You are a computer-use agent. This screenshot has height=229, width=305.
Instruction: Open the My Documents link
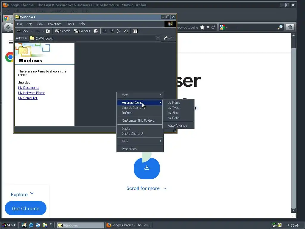point(29,88)
